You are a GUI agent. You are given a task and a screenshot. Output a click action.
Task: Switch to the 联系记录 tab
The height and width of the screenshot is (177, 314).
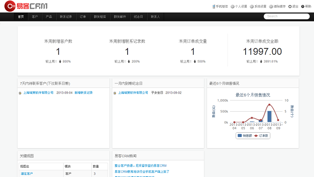(x=66, y=17)
